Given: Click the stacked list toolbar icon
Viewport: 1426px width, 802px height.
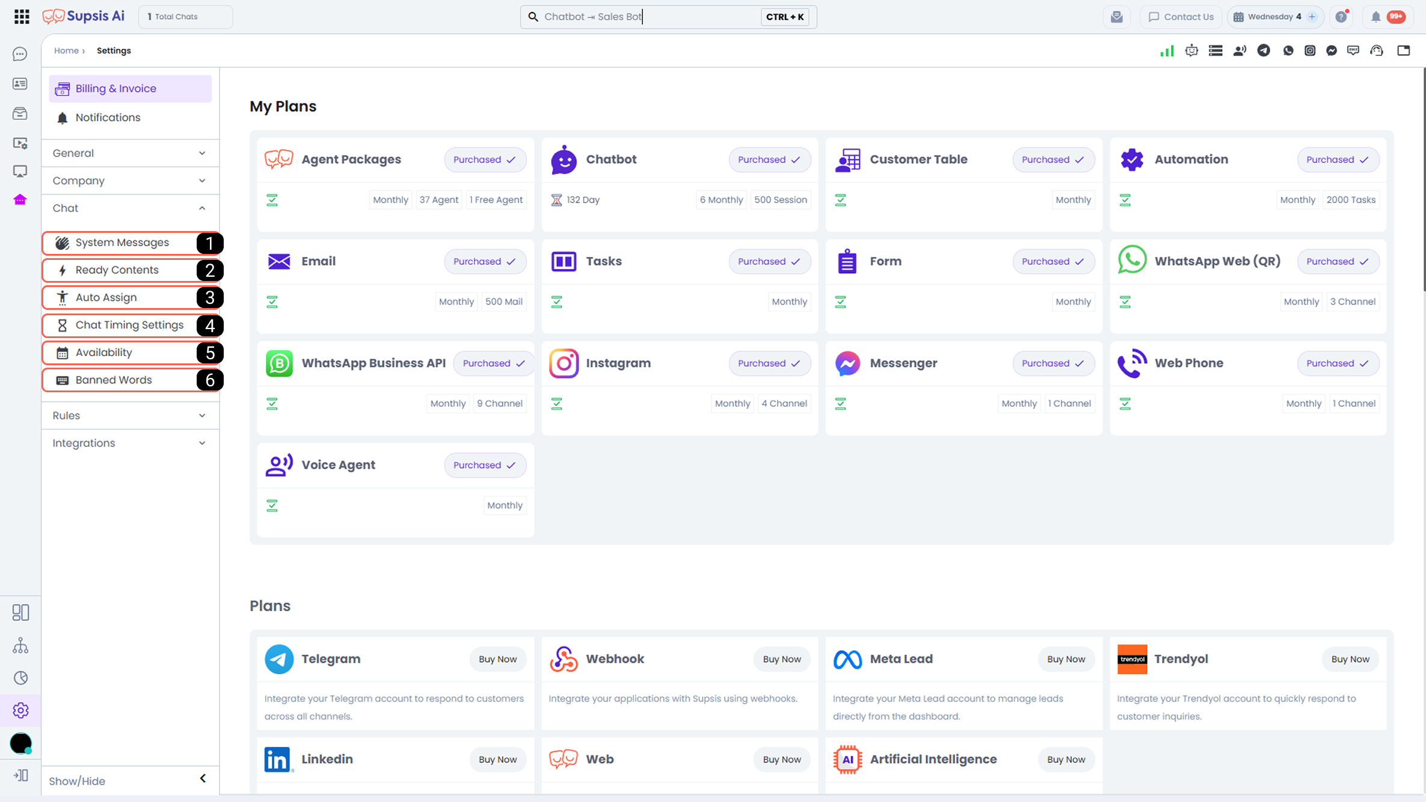Looking at the screenshot, I should pyautogui.click(x=1215, y=51).
